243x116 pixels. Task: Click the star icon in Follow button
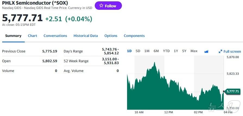(x=101, y=6)
